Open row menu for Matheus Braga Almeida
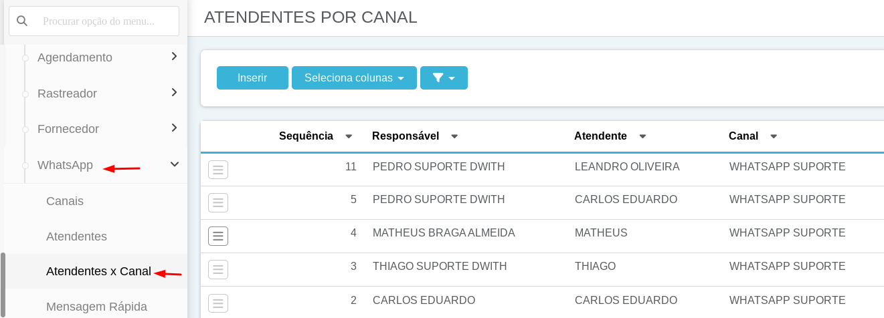This screenshot has width=884, height=318. [x=218, y=236]
